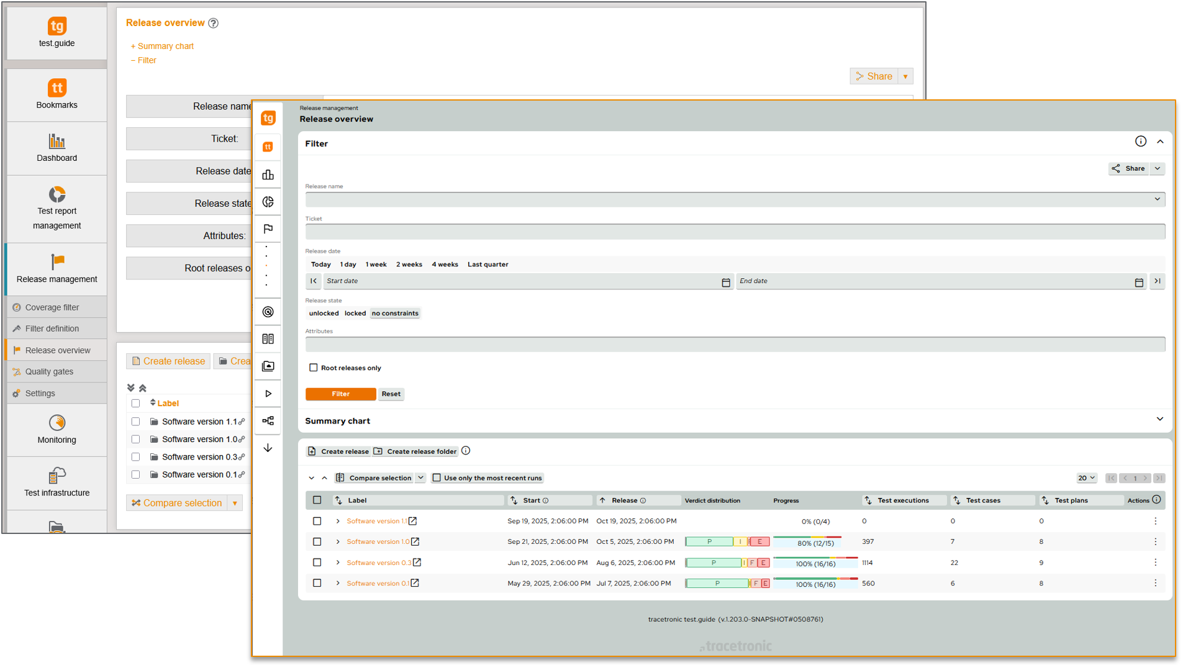This screenshot has height=665, width=1183.
Task: Enable the Root releases only checkbox
Action: (x=314, y=368)
